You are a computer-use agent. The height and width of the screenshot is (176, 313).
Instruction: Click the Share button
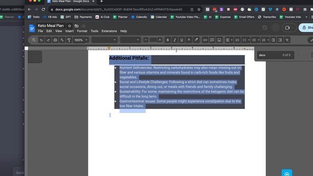tap(306, 27)
